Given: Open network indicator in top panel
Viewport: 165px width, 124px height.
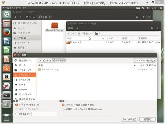Looking at the screenshot, I should click(x=143, y=8).
